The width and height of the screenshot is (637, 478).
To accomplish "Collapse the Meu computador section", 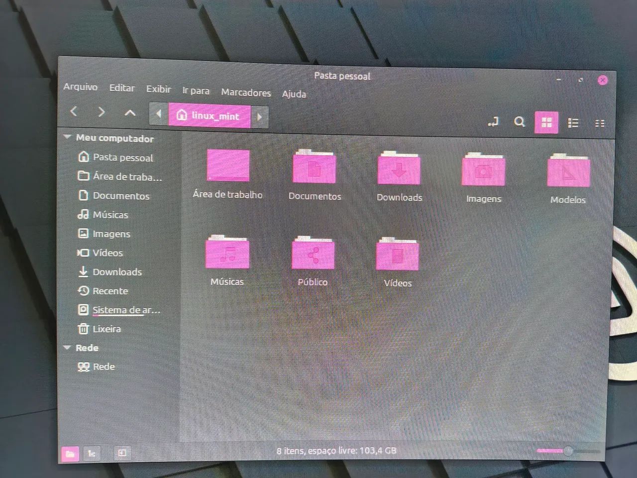I will [x=68, y=137].
